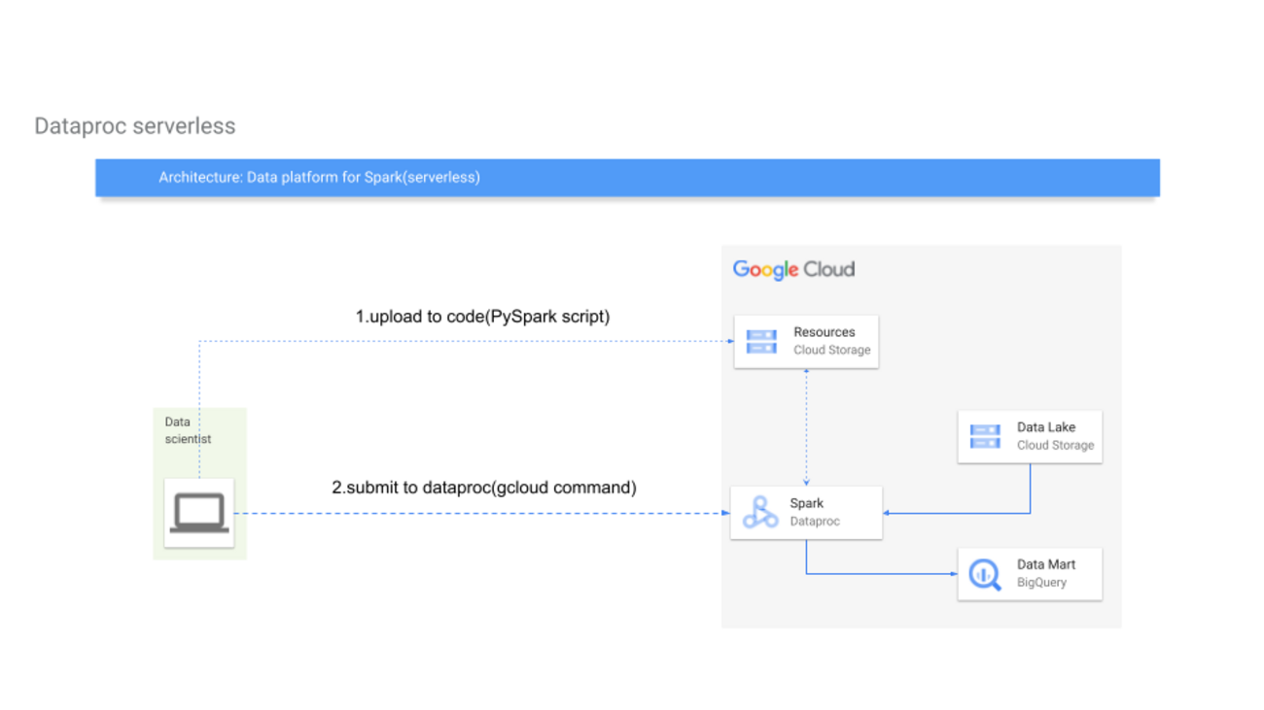
Task: Select the '1.upload to code(PySpark script)' label
Action: (482, 316)
